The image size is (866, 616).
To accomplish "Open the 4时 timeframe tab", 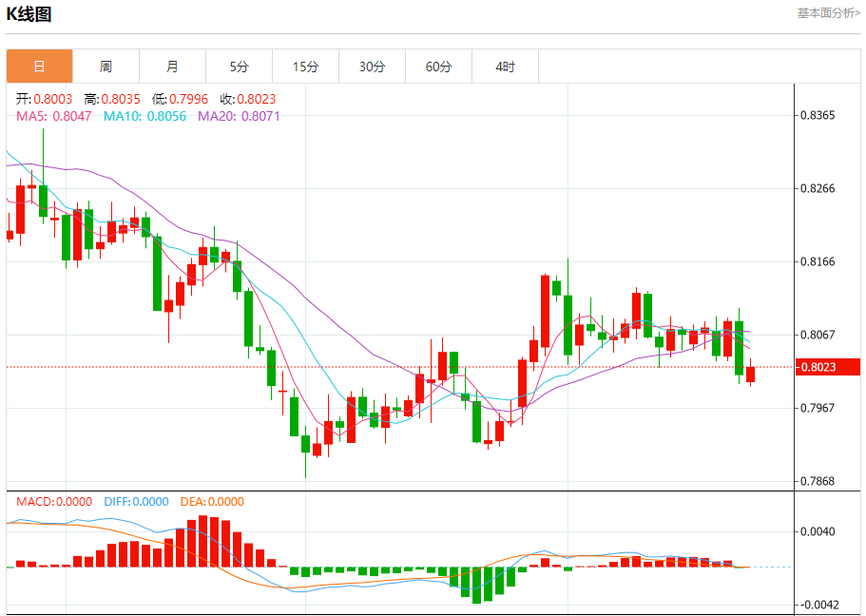I will point(506,67).
